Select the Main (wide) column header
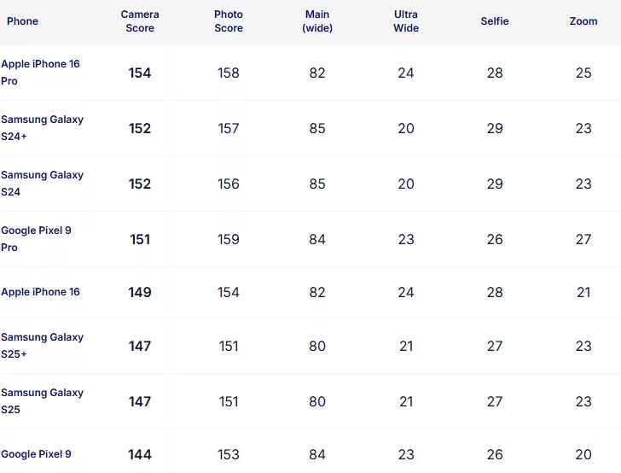The width and height of the screenshot is (621, 473). 317,21
